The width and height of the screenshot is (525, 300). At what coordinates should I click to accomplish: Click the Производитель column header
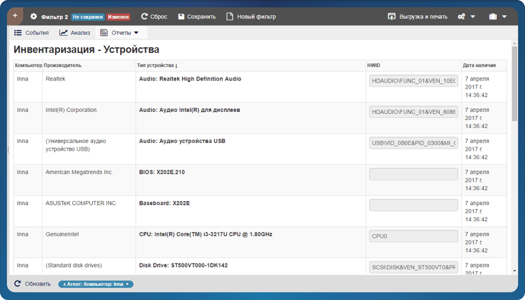(63, 65)
